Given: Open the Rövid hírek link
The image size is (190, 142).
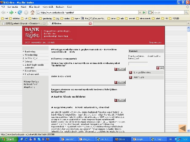Looking at the screenshot, I should tap(31, 71).
